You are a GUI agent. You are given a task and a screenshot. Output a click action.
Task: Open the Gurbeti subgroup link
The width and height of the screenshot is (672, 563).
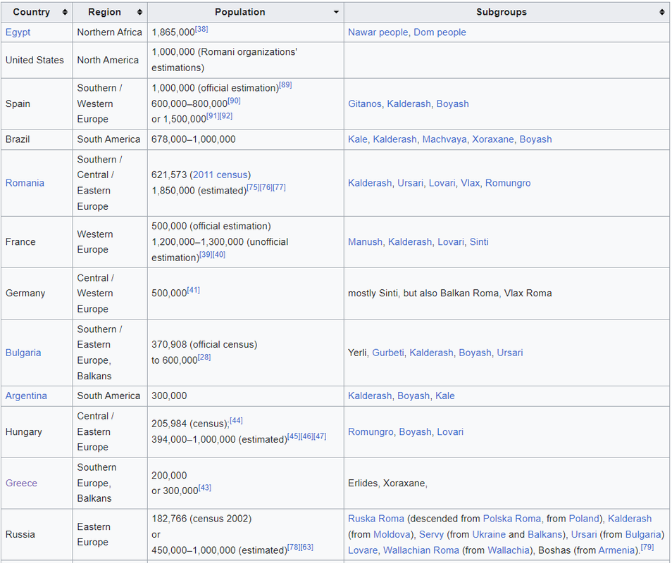[x=388, y=353]
